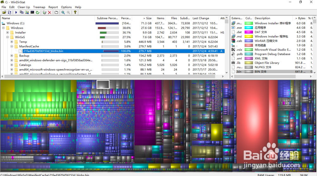Click the cyan .exe color swatch

[249, 27]
